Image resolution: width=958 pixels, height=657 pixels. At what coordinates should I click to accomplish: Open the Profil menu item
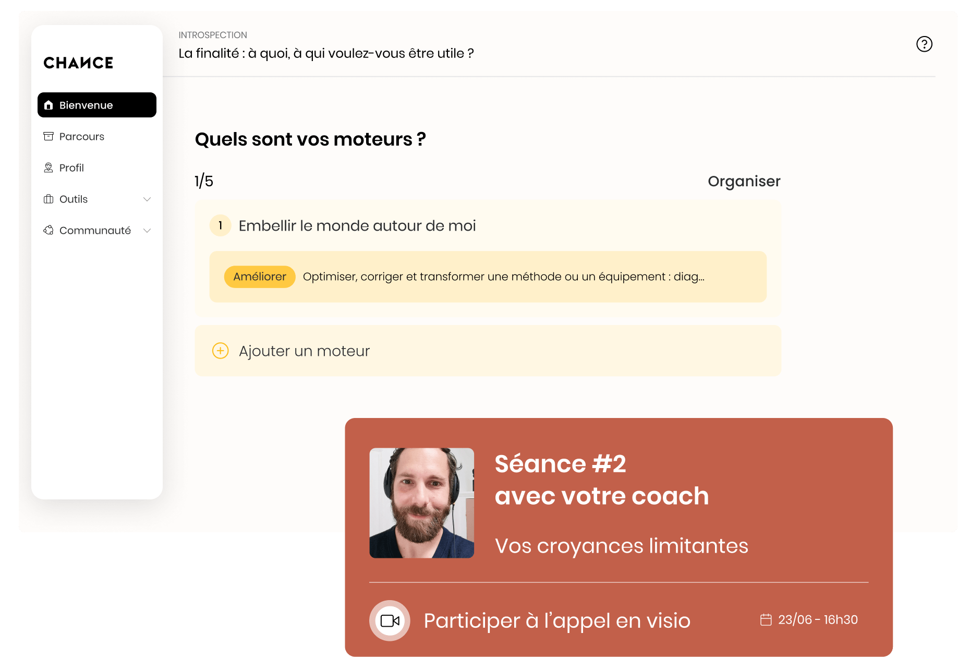[71, 168]
